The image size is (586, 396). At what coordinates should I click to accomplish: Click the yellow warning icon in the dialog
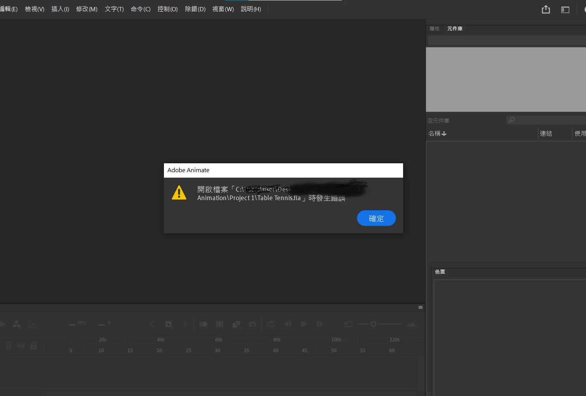[x=179, y=192]
